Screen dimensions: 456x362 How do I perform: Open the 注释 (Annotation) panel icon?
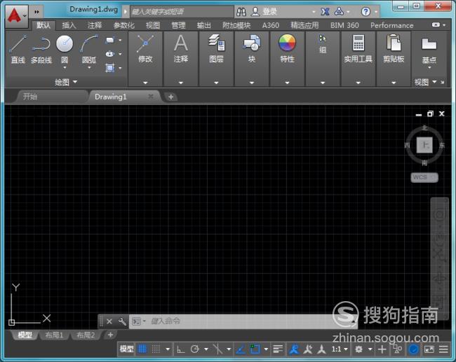coord(181,43)
